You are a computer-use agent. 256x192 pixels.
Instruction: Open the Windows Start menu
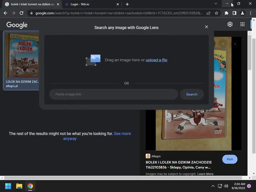[8, 186]
